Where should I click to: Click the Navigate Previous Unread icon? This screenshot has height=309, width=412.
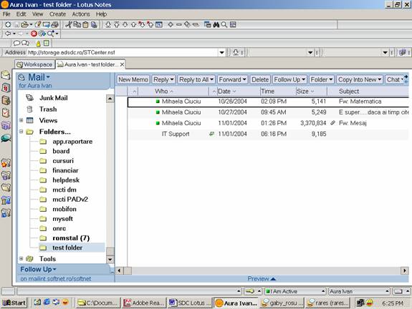pyautogui.click(x=150, y=24)
